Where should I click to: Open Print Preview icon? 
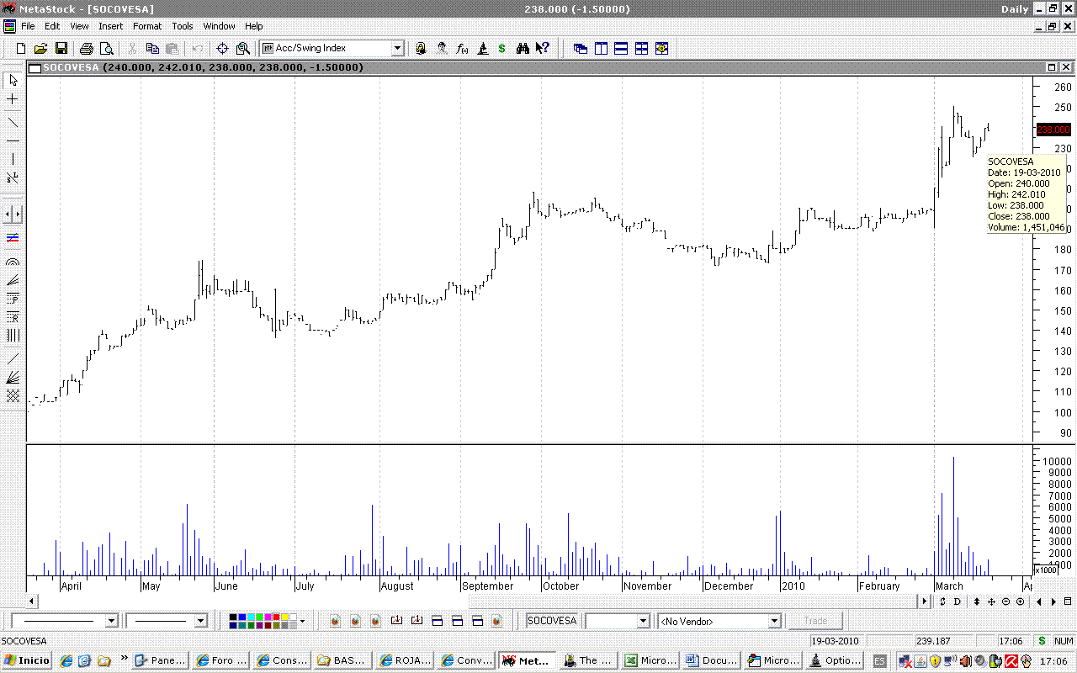106,49
